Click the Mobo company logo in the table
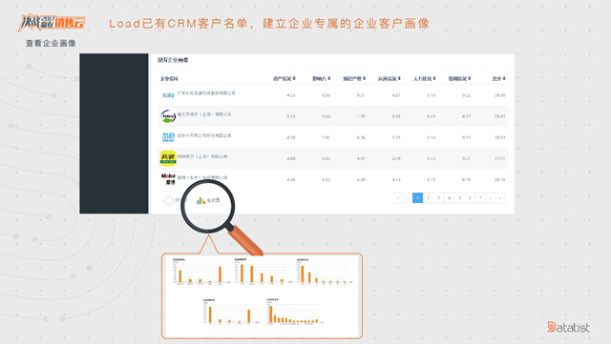611x344 pixels. pos(168,179)
